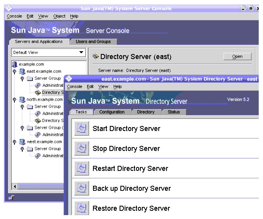Viewport: 263px width, 219px height.
Task: Collapse the west.example.com tree node
Action: click(14, 142)
